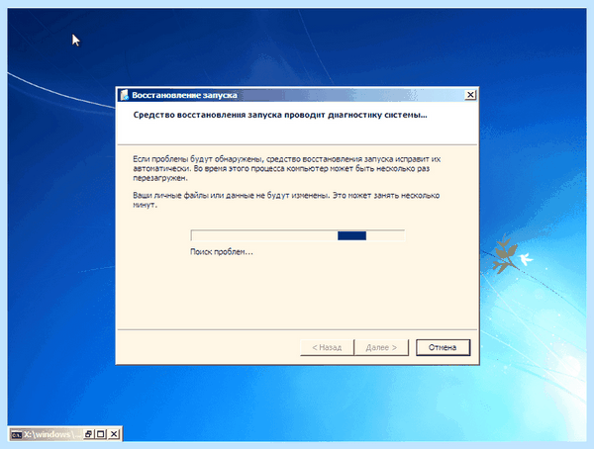This screenshot has width=594, height=449.
Task: Restore the minimized X:\windows console window
Action: [88, 434]
